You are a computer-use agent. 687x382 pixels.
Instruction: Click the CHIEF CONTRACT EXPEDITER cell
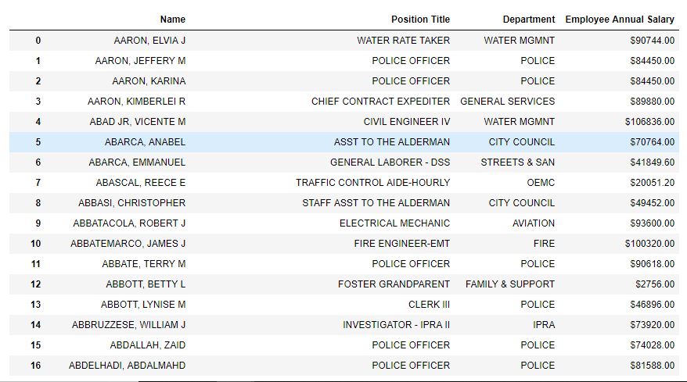tap(380, 102)
